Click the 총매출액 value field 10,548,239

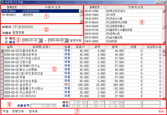coord(44,106)
